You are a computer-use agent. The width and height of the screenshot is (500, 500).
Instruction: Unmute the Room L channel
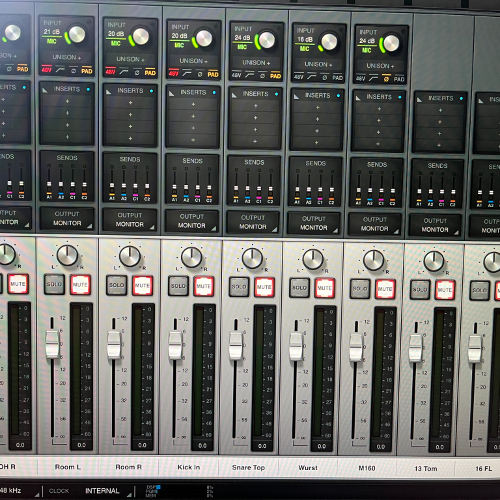(80, 285)
